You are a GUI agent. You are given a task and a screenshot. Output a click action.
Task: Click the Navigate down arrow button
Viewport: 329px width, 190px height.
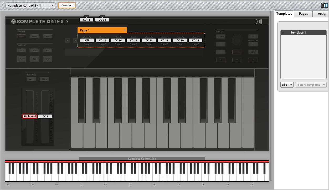click(237, 60)
